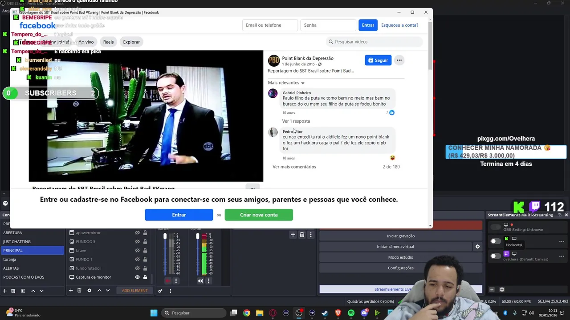Open Kick stream target more options

562,242
